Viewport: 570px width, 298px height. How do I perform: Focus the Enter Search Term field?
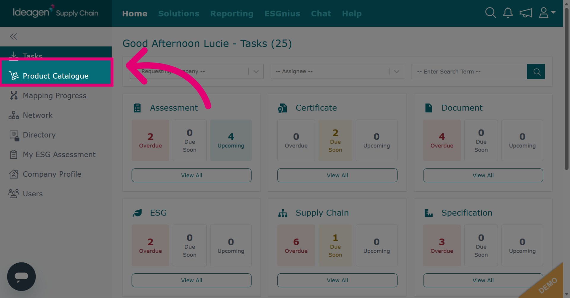tap(469, 71)
